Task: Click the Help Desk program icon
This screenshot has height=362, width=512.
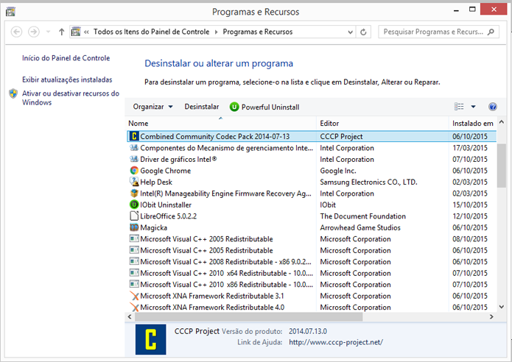Action: [x=134, y=182]
